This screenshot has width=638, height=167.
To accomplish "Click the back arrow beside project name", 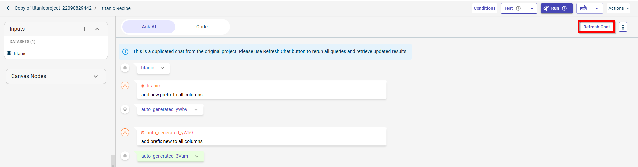I will [x=8, y=8].
